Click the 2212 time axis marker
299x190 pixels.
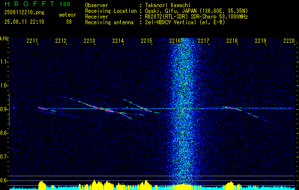(61, 40)
